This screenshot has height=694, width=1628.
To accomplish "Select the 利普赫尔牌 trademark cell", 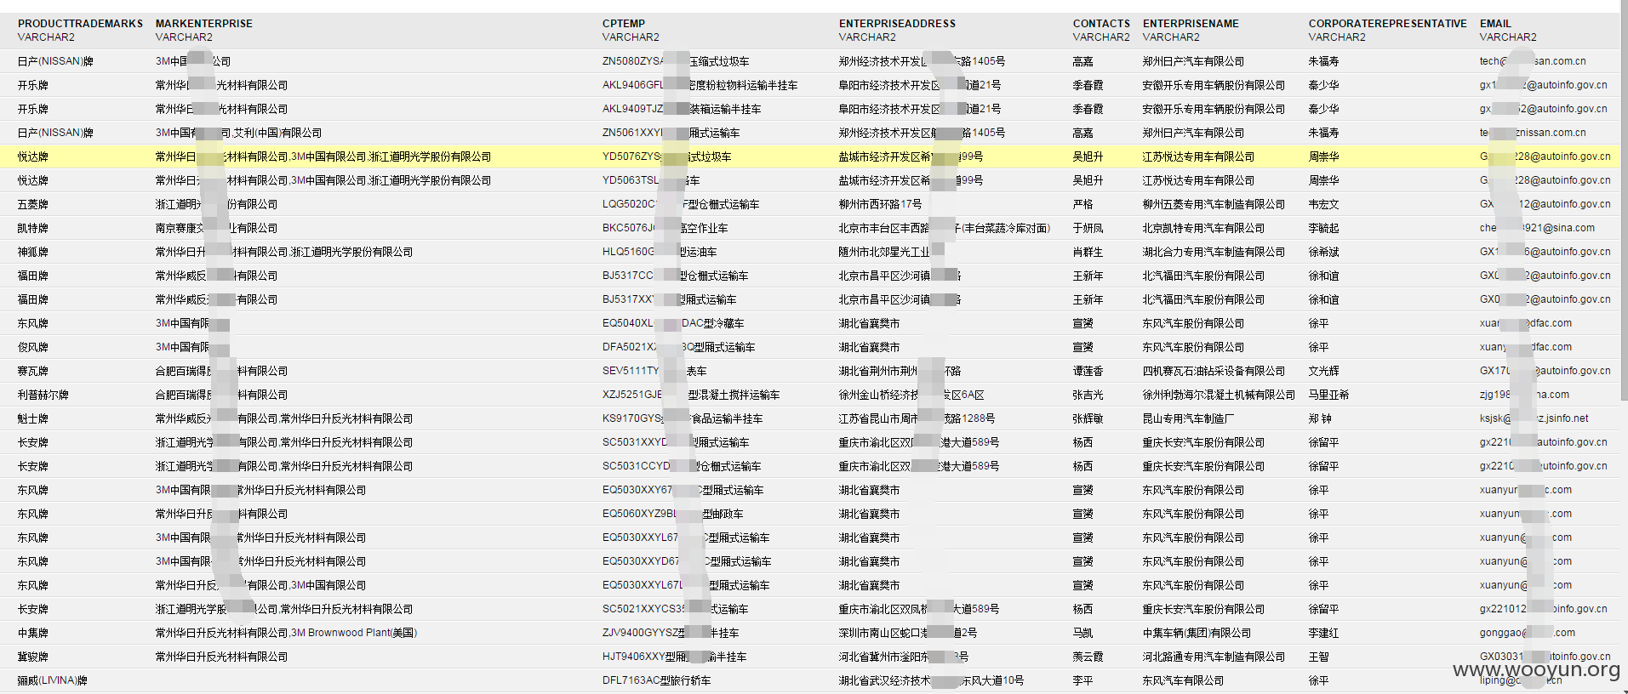I will pyautogui.click(x=43, y=395).
